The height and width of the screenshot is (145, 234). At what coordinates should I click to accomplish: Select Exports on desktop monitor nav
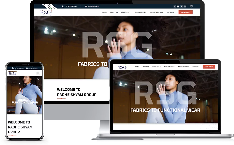pyautogui.click(x=170, y=12)
